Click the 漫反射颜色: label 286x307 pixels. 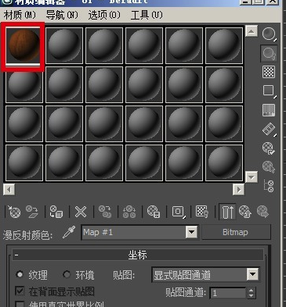[x=27, y=235]
